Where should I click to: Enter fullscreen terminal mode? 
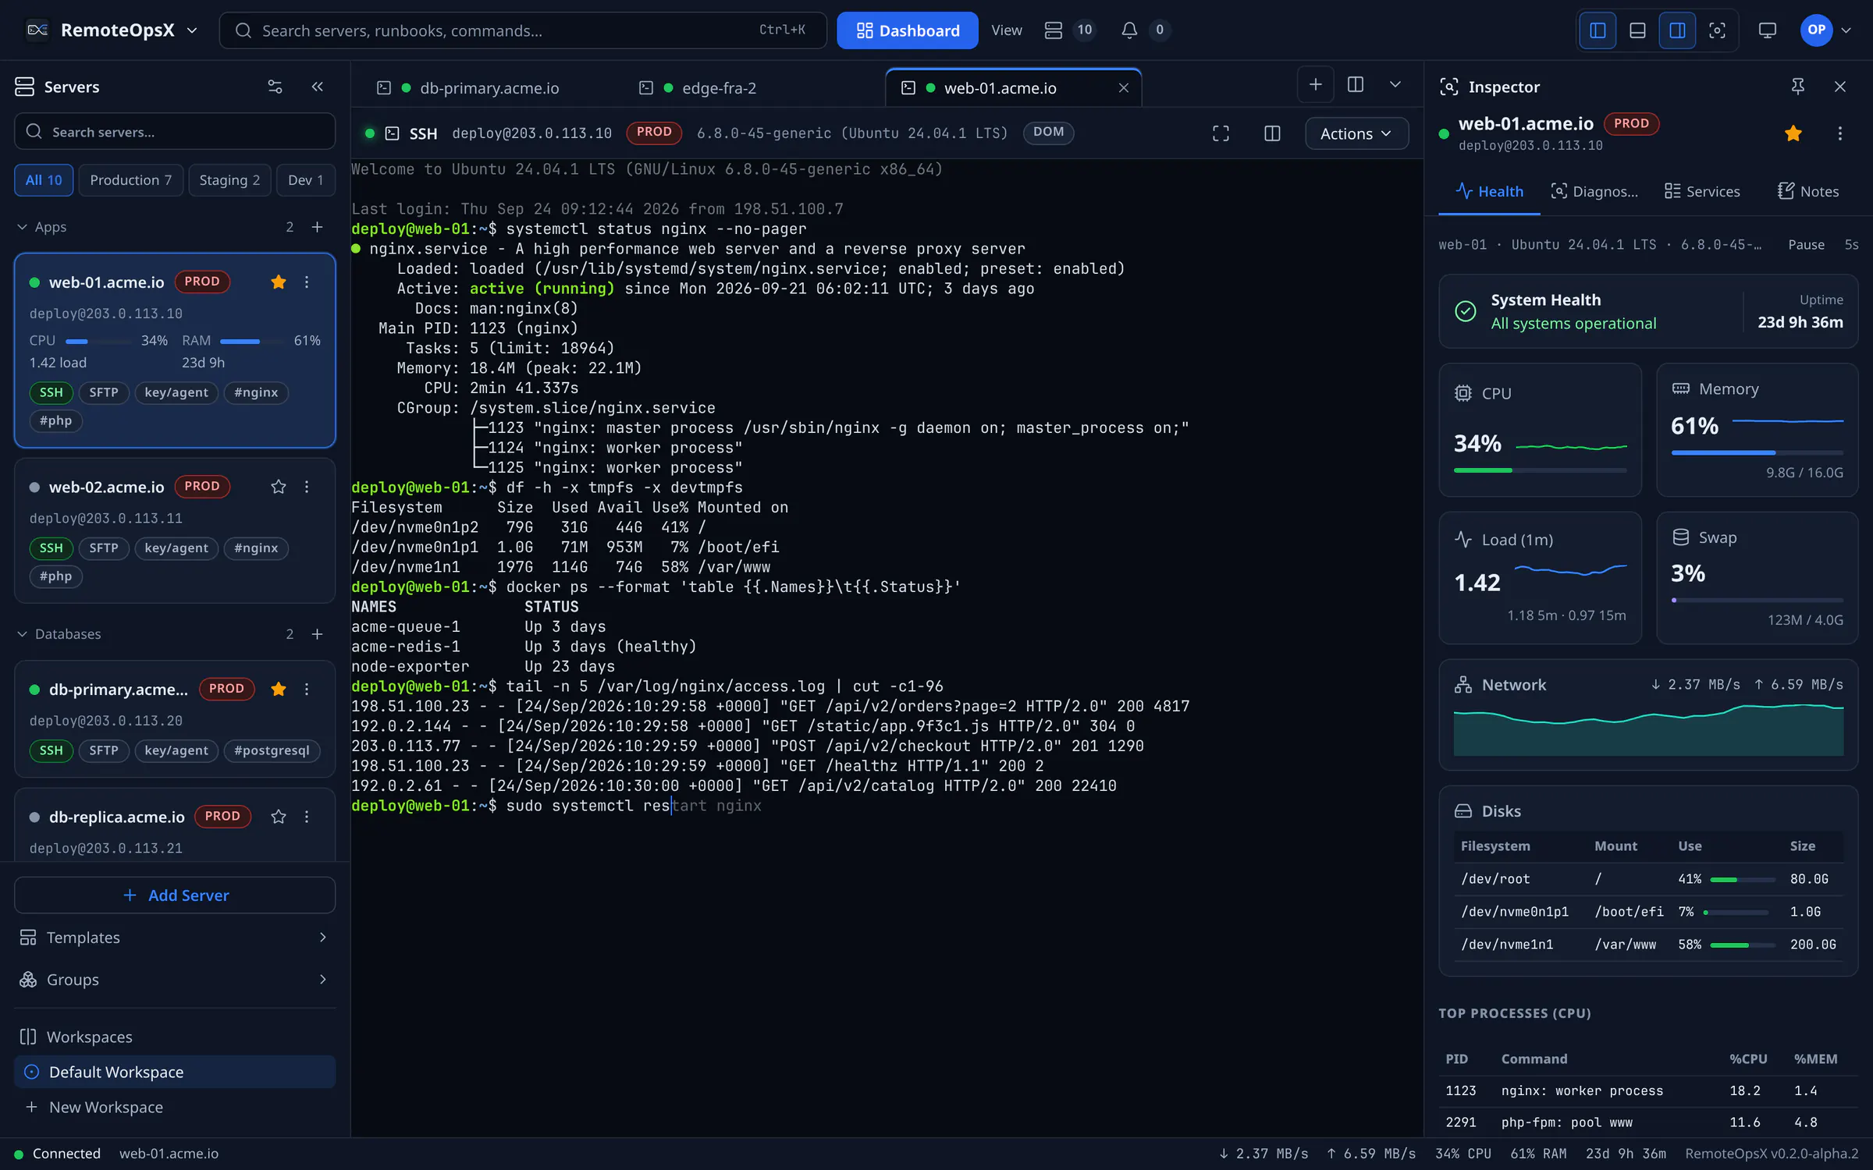(x=1221, y=133)
